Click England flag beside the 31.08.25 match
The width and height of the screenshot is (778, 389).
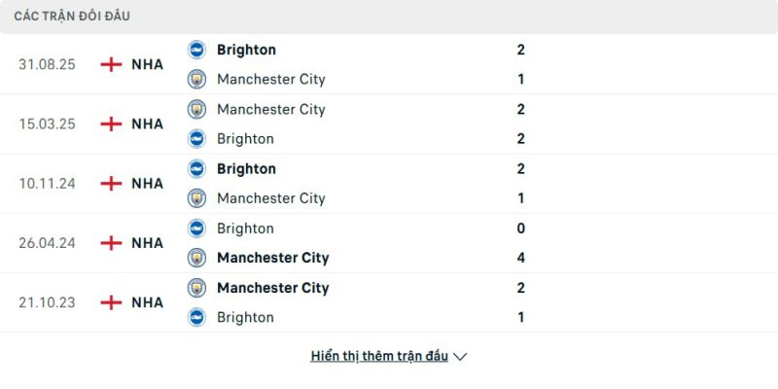[112, 64]
